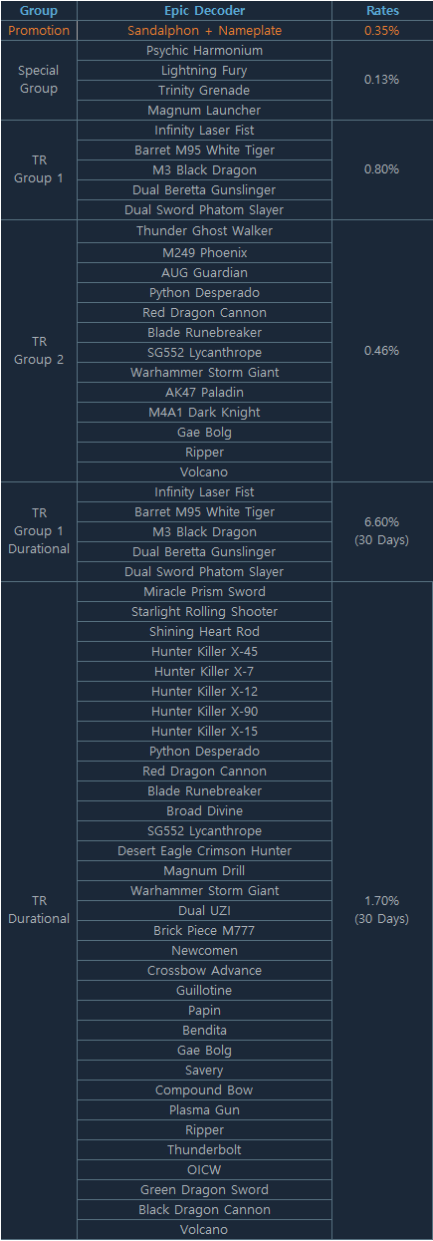Select the Thunder Ghost Walker row
433x1241 pixels.
(204, 231)
